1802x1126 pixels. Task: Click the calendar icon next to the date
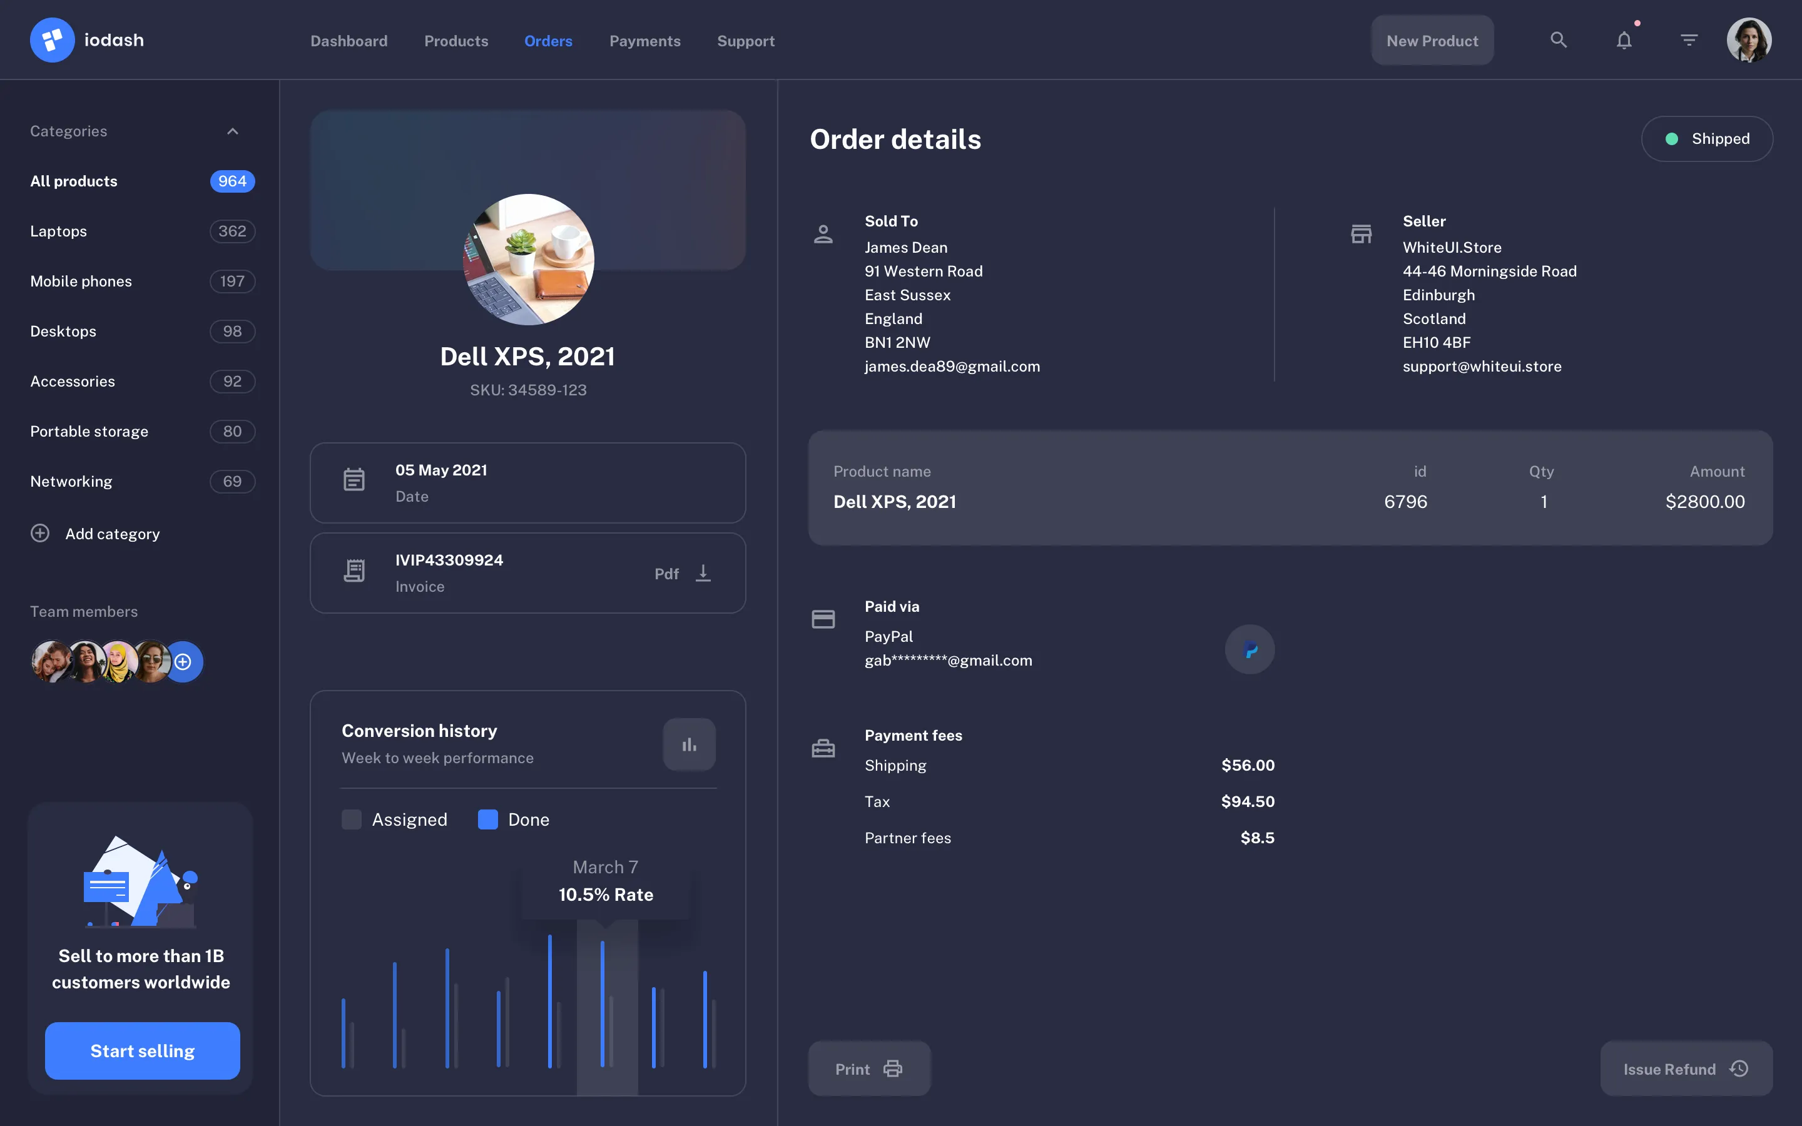point(354,480)
